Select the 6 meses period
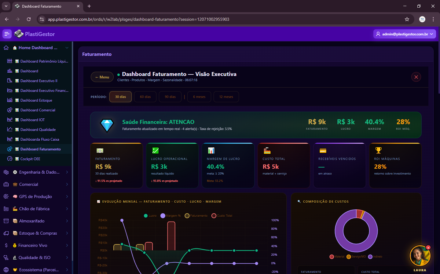Viewport: 440px width, 274px height. pos(199,97)
